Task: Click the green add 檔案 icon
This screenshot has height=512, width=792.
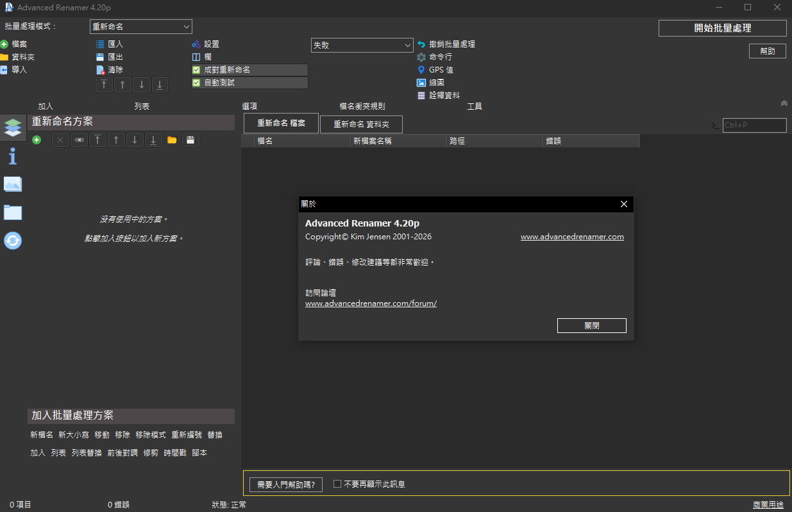Action: [4, 44]
